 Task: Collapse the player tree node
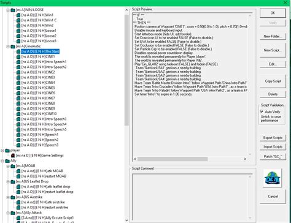[2, 151]
